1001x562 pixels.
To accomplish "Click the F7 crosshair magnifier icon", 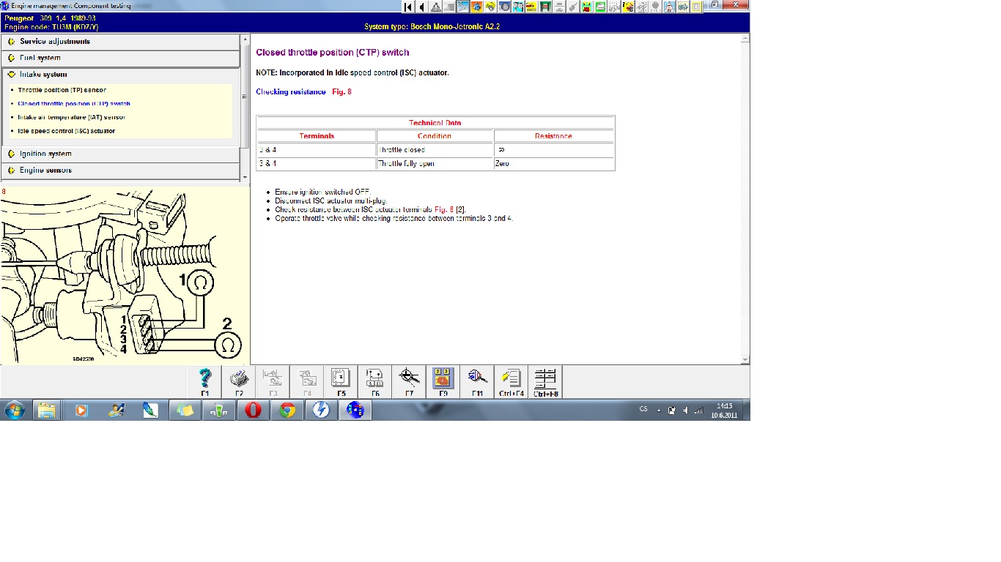I will pos(409,380).
